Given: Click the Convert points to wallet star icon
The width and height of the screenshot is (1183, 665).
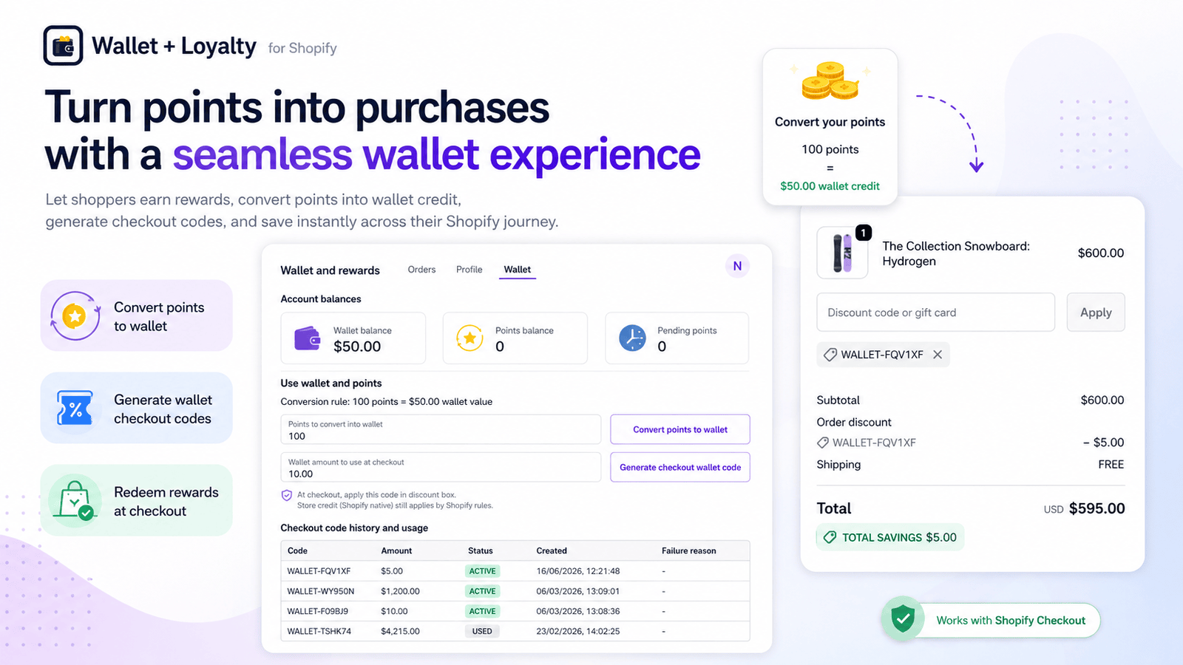Looking at the screenshot, I should [x=75, y=316].
